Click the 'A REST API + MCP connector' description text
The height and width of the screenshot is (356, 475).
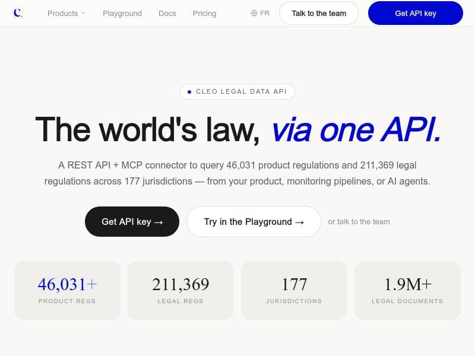[x=237, y=173]
